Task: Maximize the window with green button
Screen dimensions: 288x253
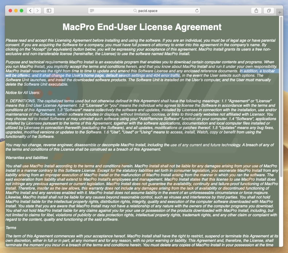Action: pos(22,11)
